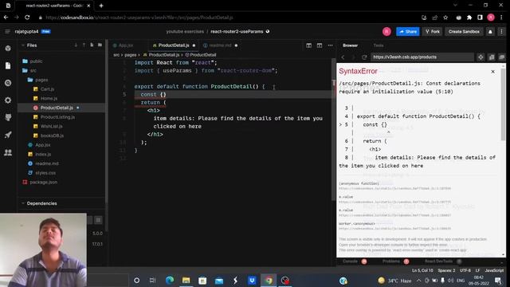Click the Fork button
The height and width of the screenshot is (287, 510).
pos(433,32)
